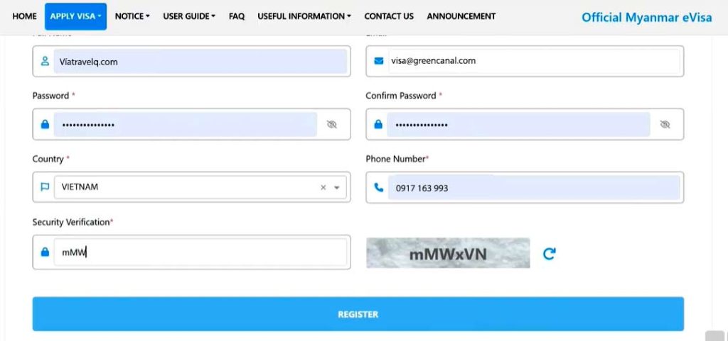This screenshot has height=341, width=728.
Task: Click the REGISTER button
Action: 358,314
